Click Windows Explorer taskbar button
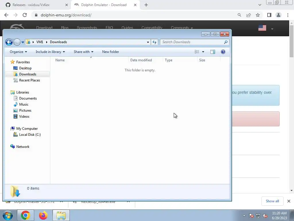This screenshot has width=294, height=221. point(61,215)
